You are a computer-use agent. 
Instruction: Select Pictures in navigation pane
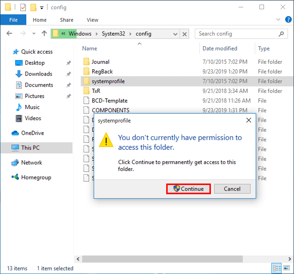pos(34,96)
